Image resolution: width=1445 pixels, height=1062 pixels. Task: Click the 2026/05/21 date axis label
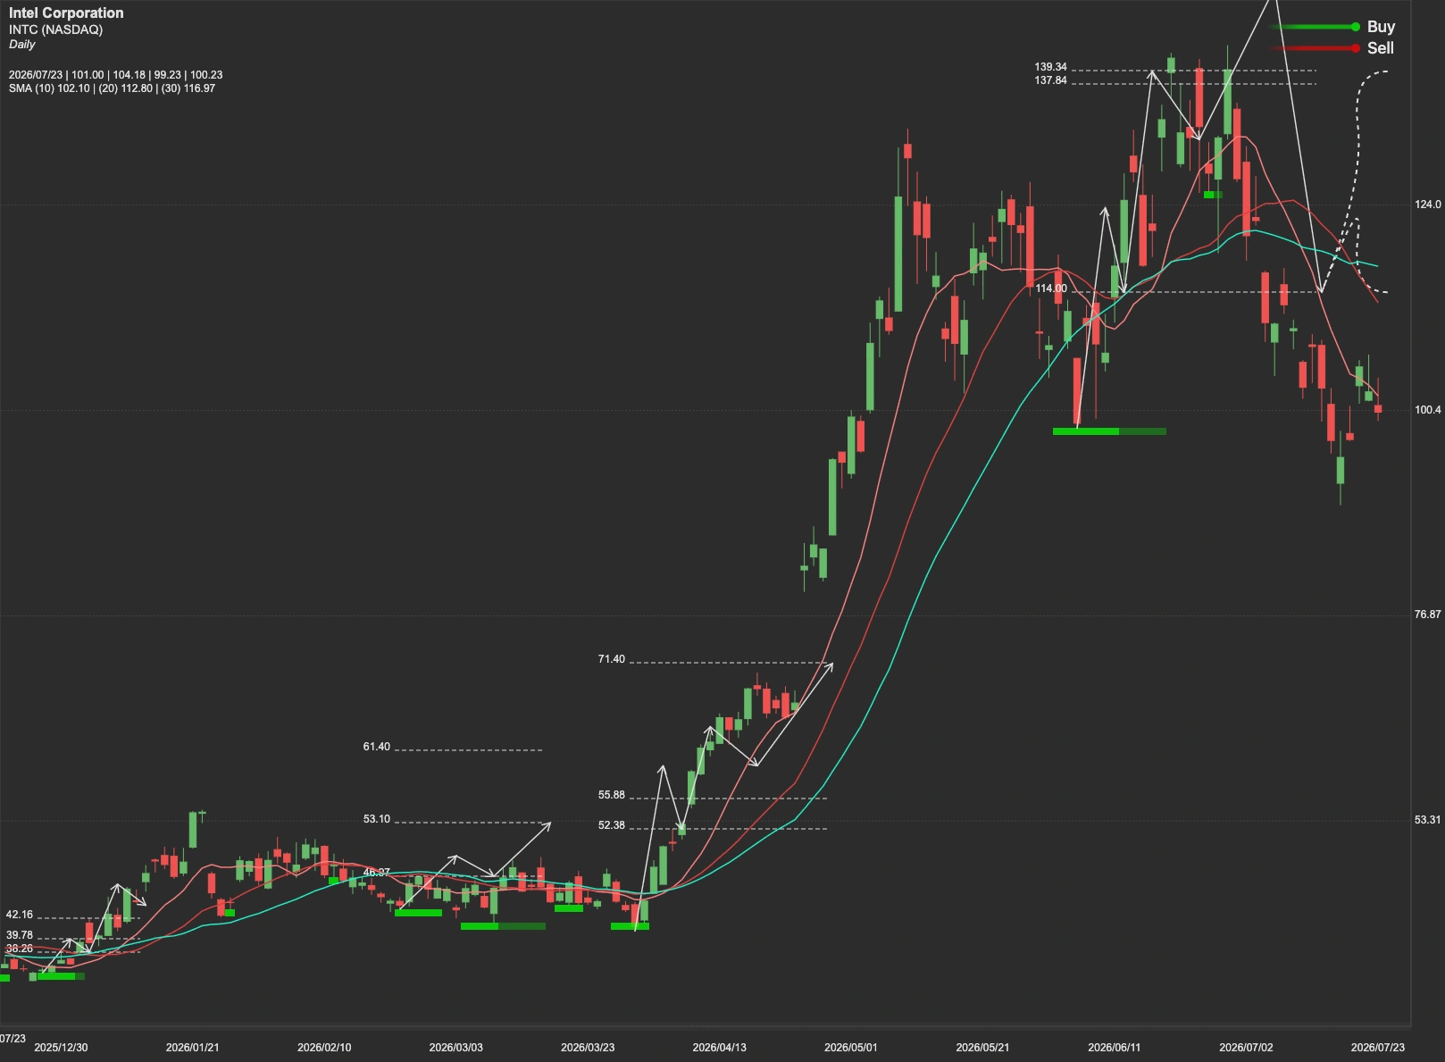tap(982, 1048)
